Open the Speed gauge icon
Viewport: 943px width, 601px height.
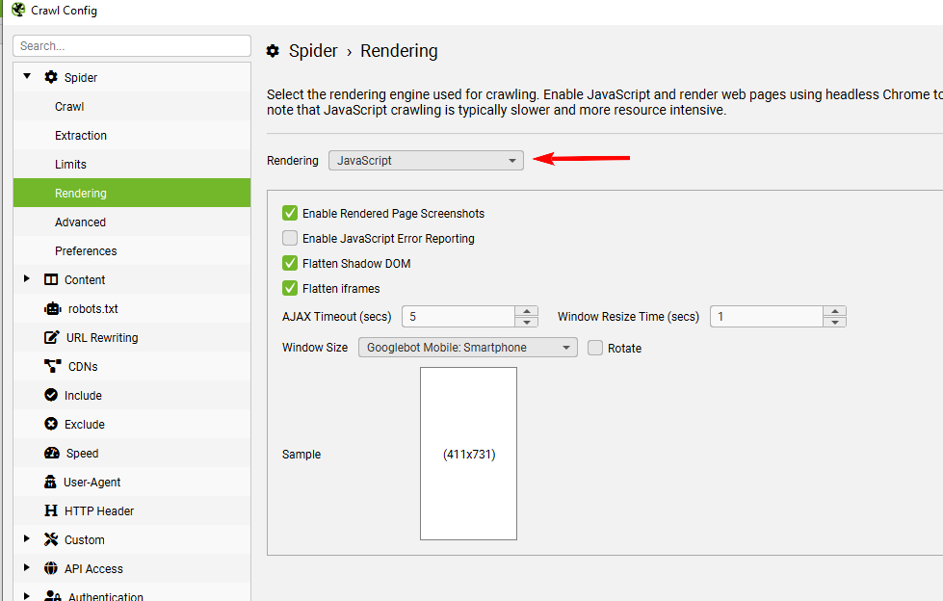click(50, 453)
